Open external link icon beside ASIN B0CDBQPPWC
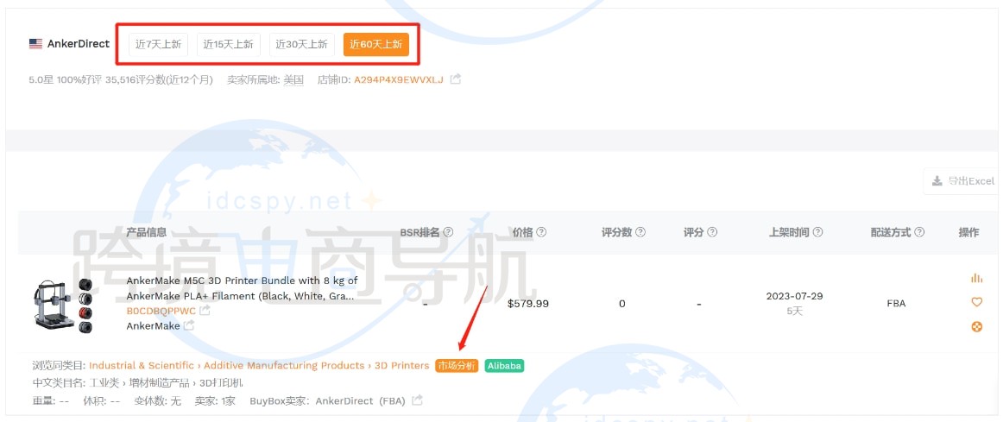The image size is (1003, 422). (205, 310)
